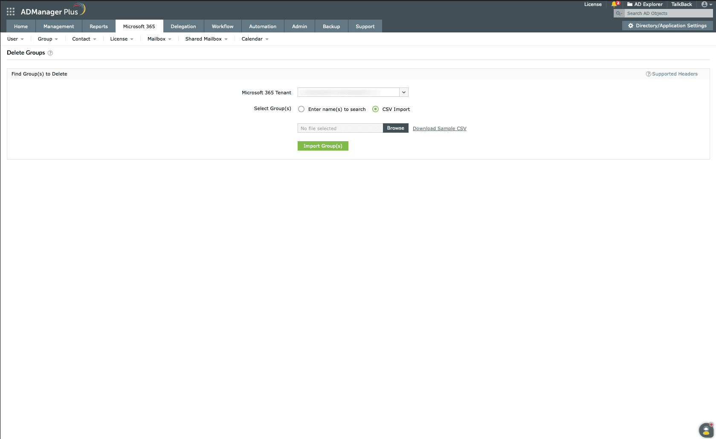Click the Browse button
The image size is (716, 439).
(396, 128)
